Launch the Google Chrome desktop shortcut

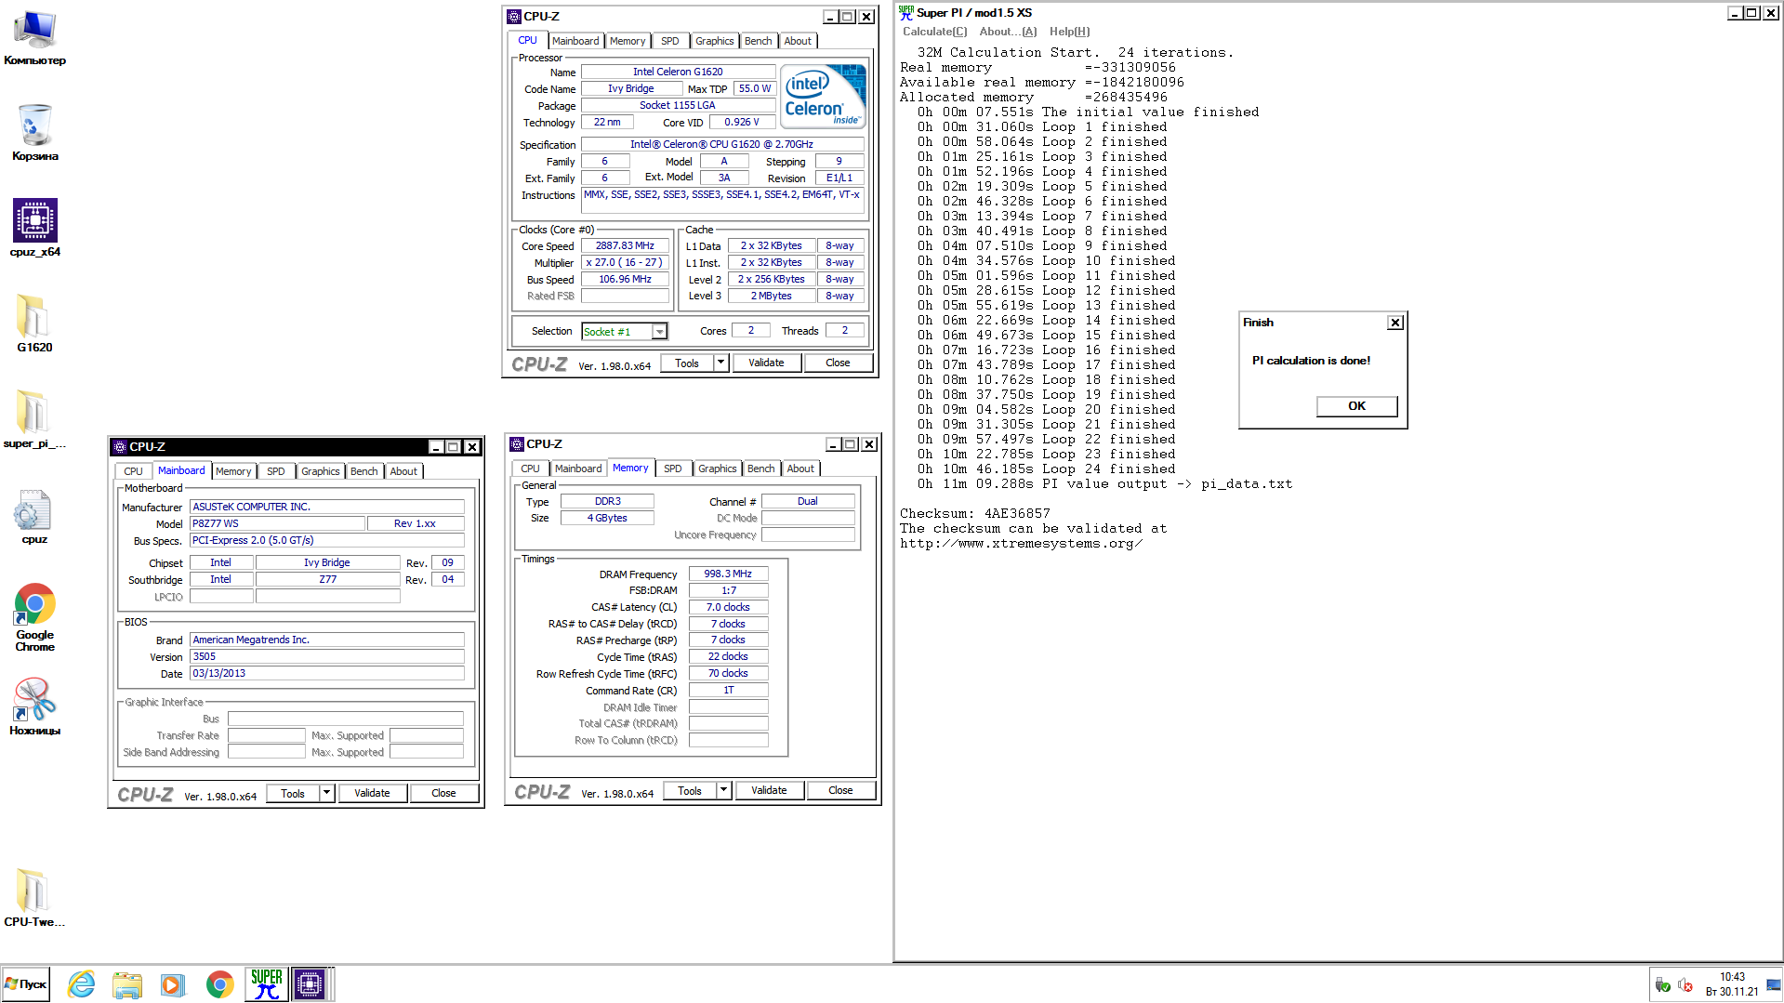point(34,617)
